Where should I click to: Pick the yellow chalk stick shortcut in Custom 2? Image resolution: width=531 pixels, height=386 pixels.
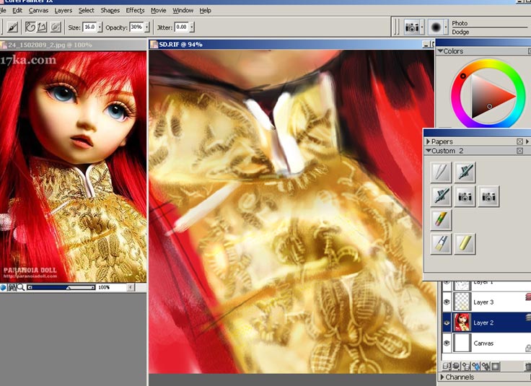coord(465,243)
